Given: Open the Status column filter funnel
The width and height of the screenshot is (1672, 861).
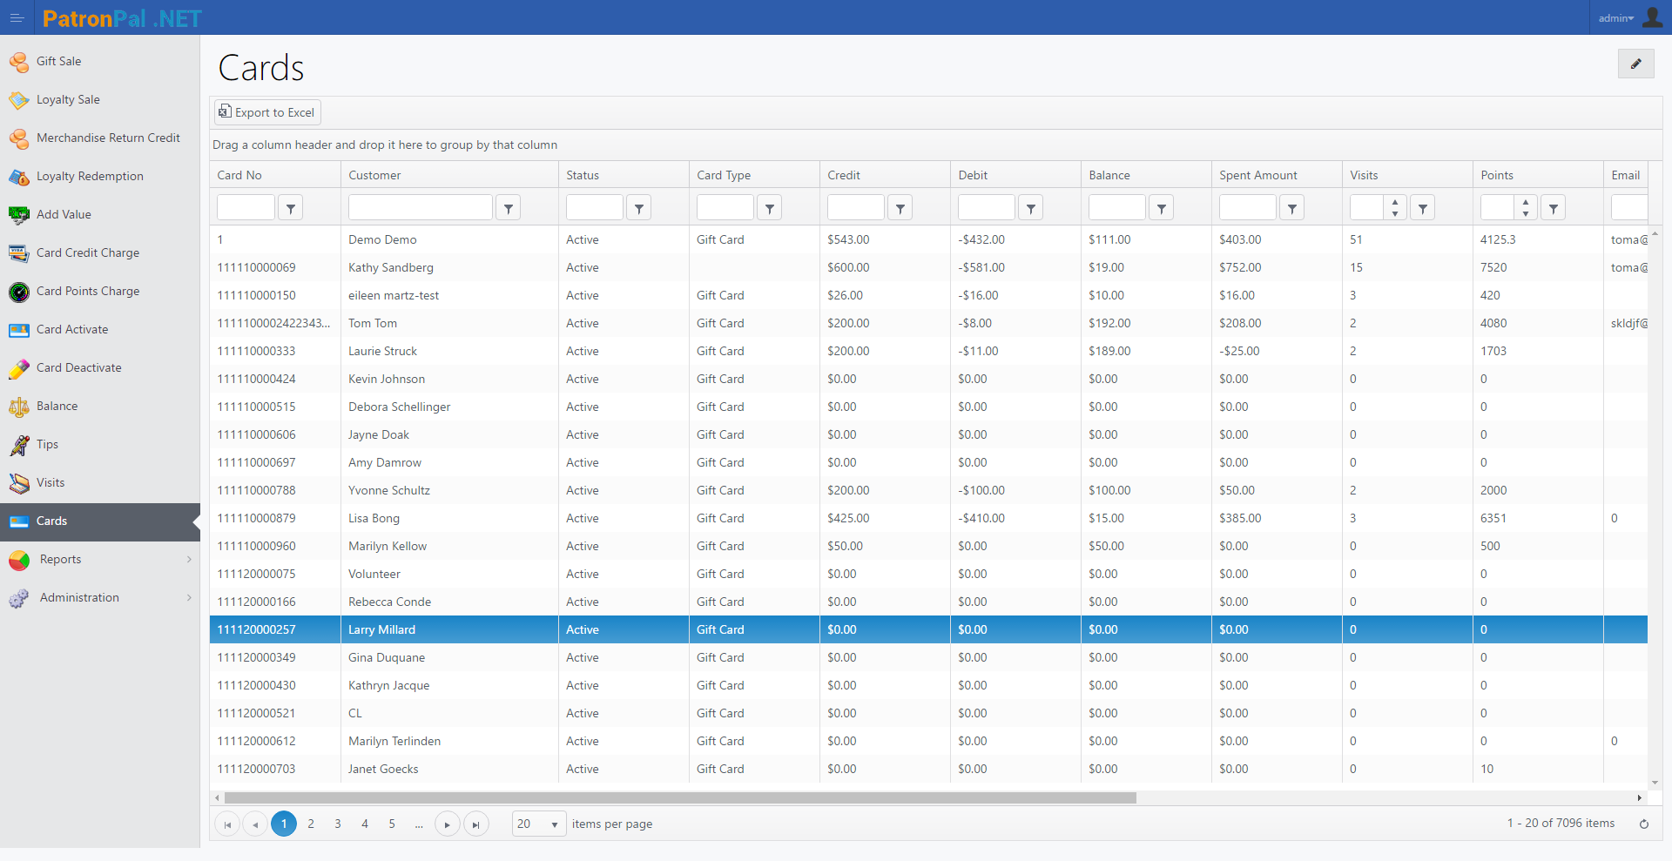Looking at the screenshot, I should click(639, 208).
